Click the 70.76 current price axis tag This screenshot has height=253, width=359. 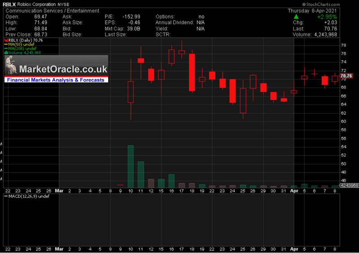[x=346, y=76]
